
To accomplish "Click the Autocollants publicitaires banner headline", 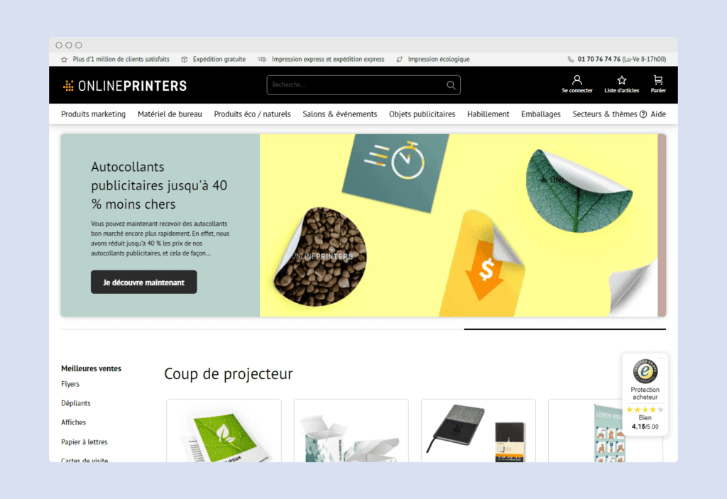I will [159, 185].
